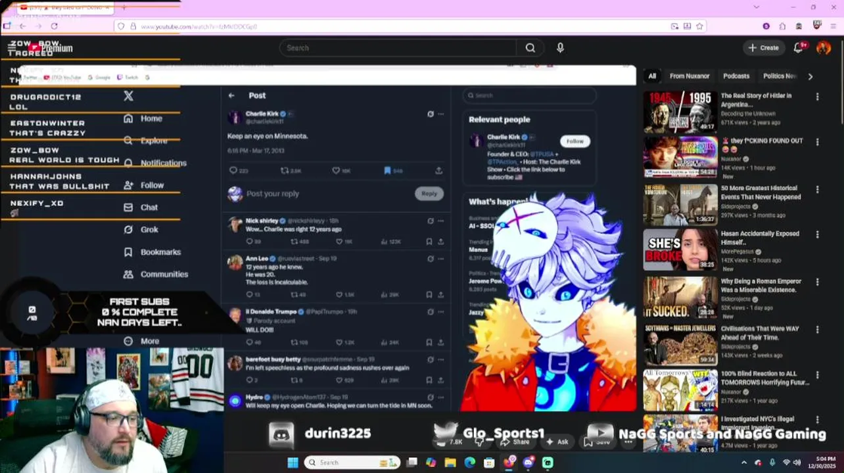Open options for 'The Real Story of Hitler' video
Viewport: 844px width, 473px height.
[817, 97]
